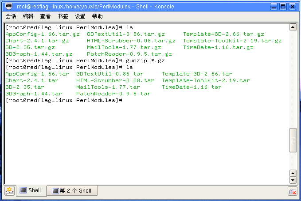The image size is (301, 201).
Task: Click the gunzip *.gz command text
Action: point(145,61)
